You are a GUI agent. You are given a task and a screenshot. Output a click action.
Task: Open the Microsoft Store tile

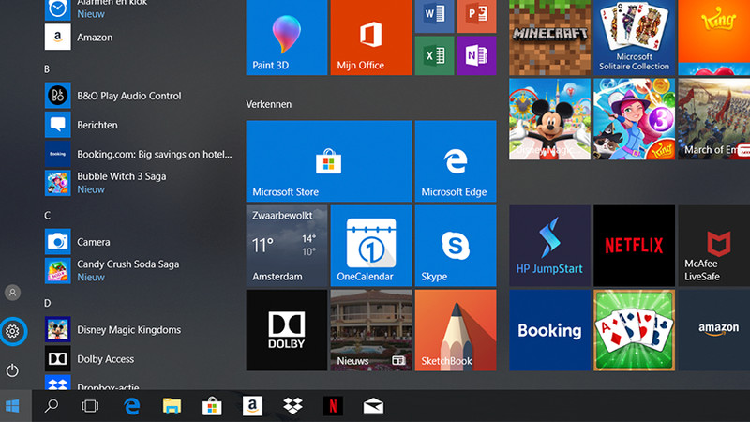[x=329, y=161]
